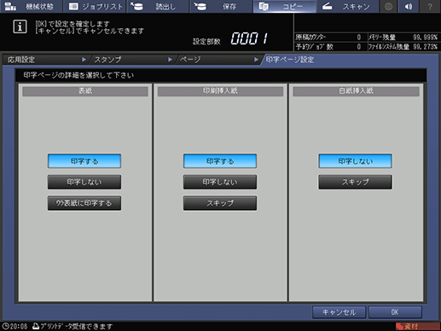
Task: Choose ウラ表紙に印字する option
Action: tap(84, 203)
